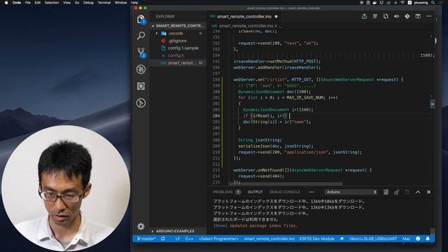This screenshot has height=252, width=448.
Task: Open the Manage gear in activity bar
Action: click(x=141, y=227)
